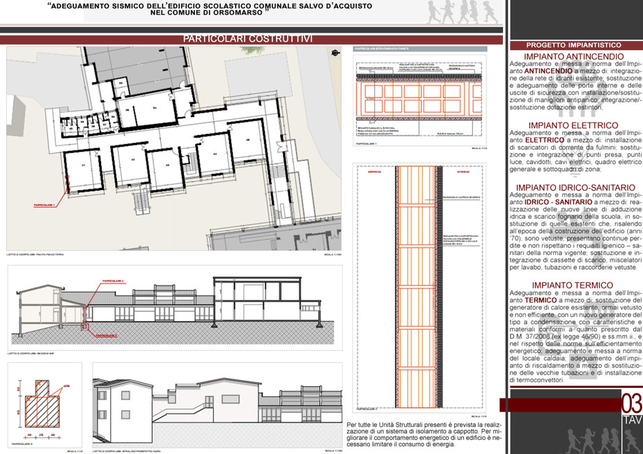Select the red PARTICOLARE 1 callout on plan

click(45, 205)
